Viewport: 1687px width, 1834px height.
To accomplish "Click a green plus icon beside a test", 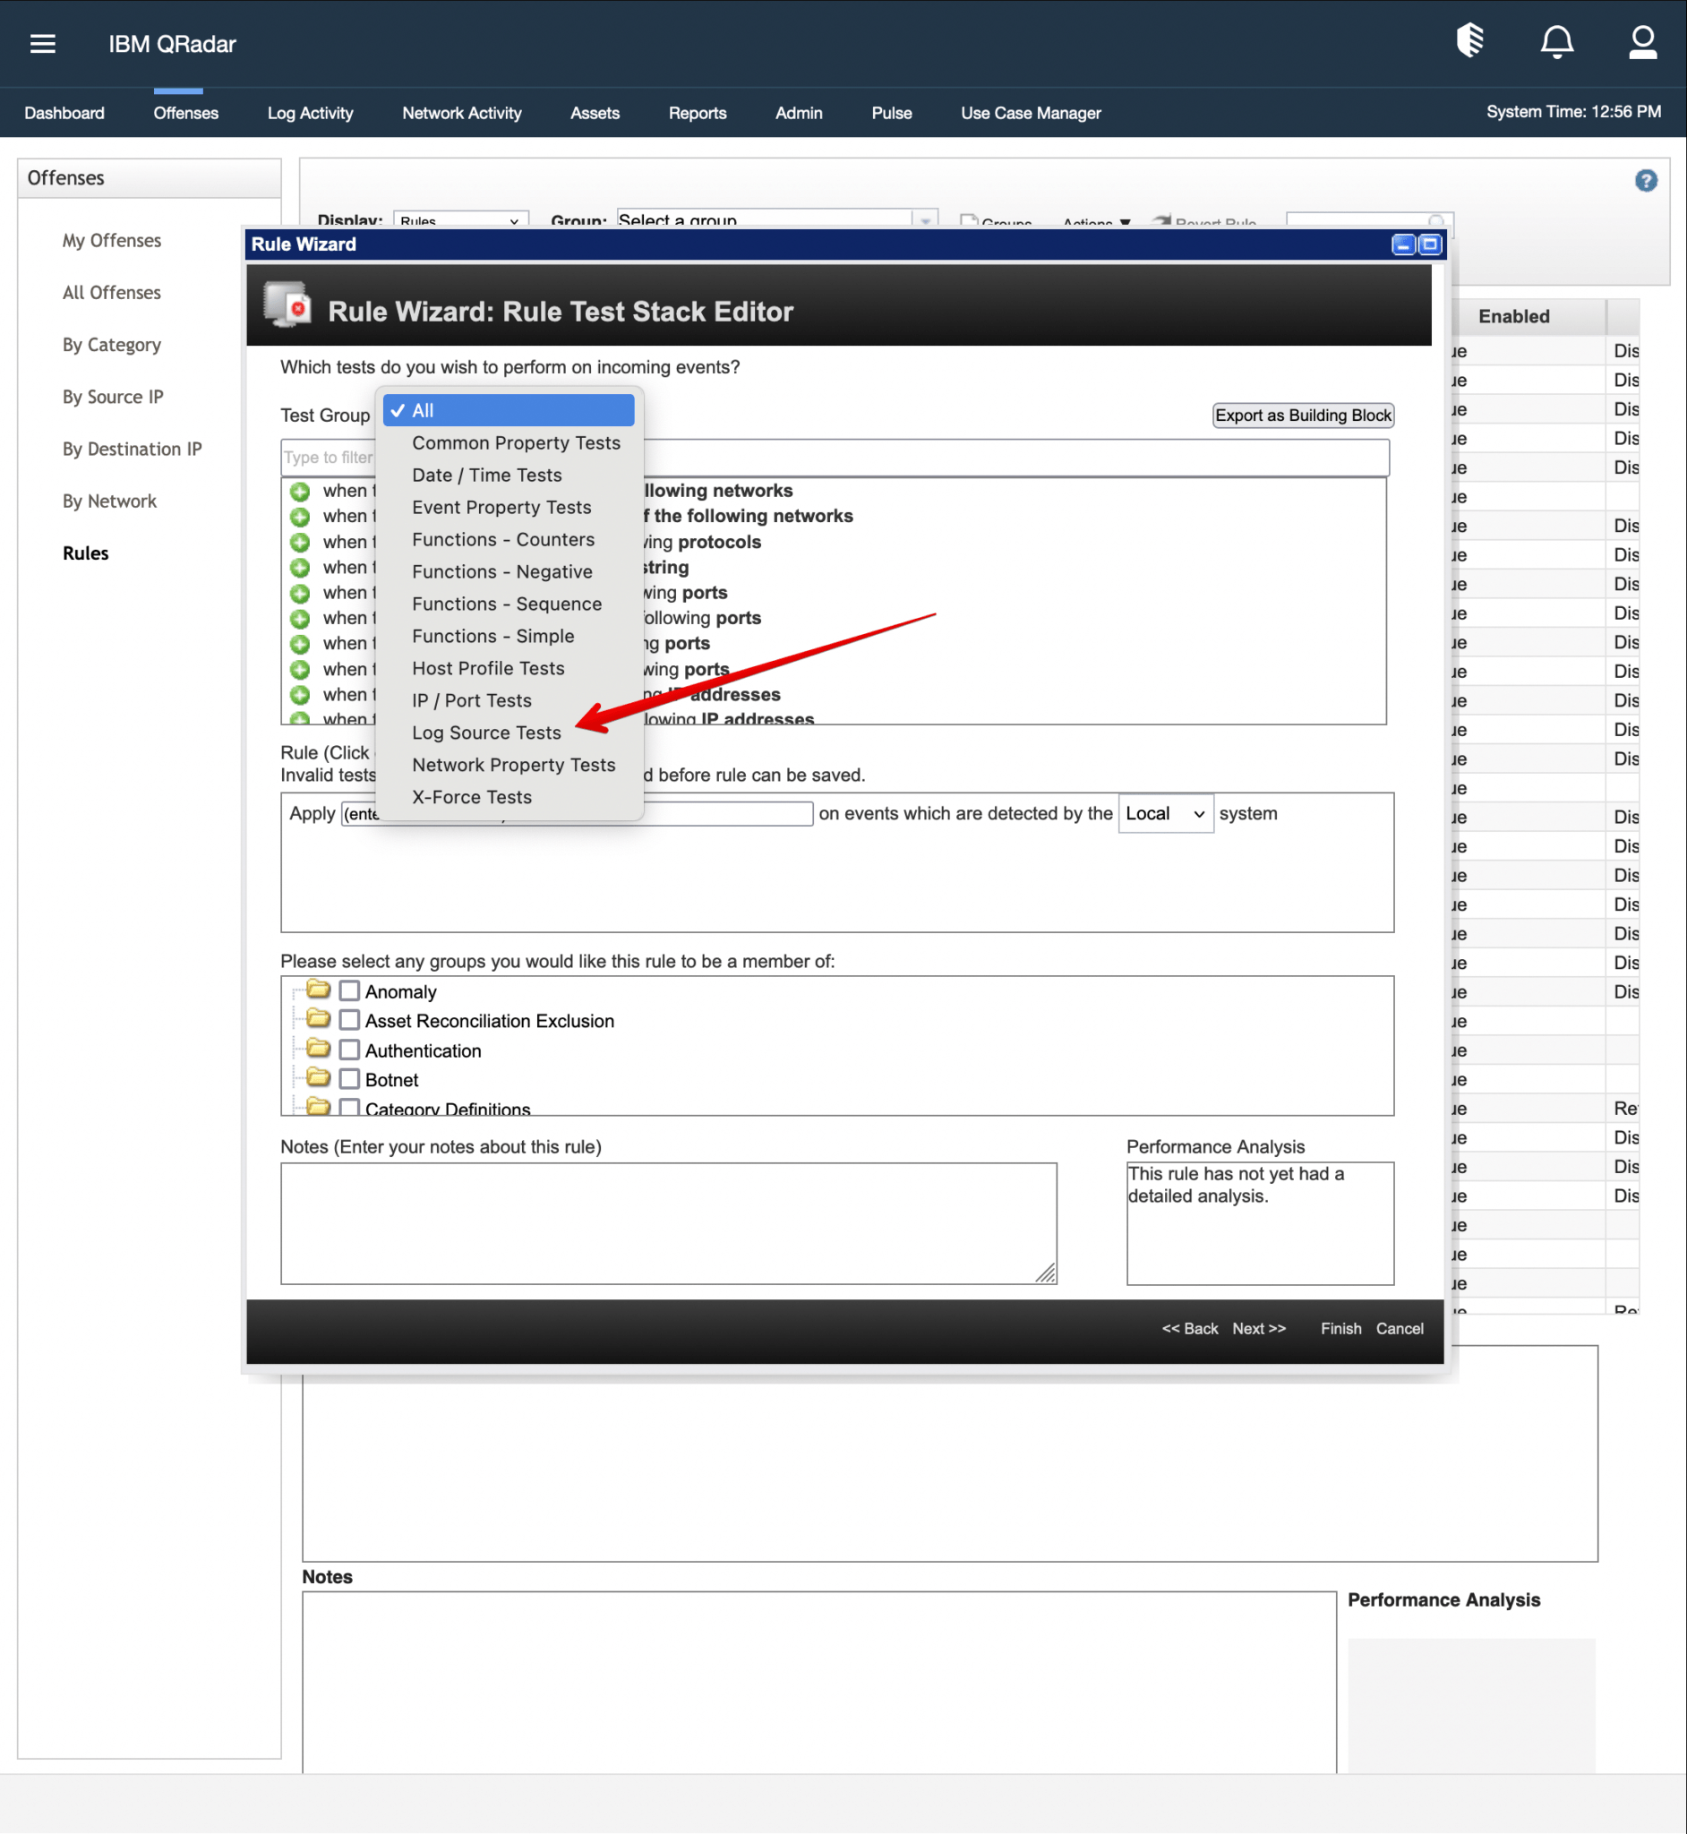I will [x=299, y=490].
